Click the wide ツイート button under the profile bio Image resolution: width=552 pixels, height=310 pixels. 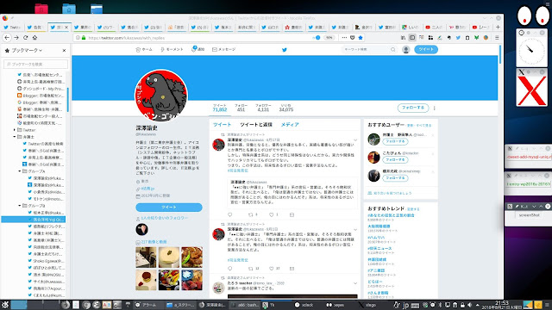pos(169,208)
